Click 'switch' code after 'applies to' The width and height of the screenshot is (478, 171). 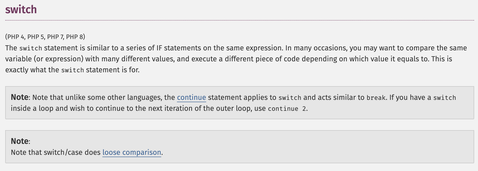point(290,98)
